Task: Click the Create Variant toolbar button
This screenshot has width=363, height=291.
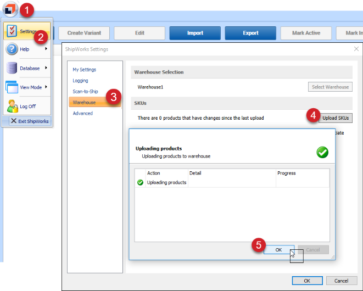Action: tap(84, 33)
